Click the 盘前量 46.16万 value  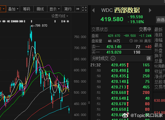point(114,41)
